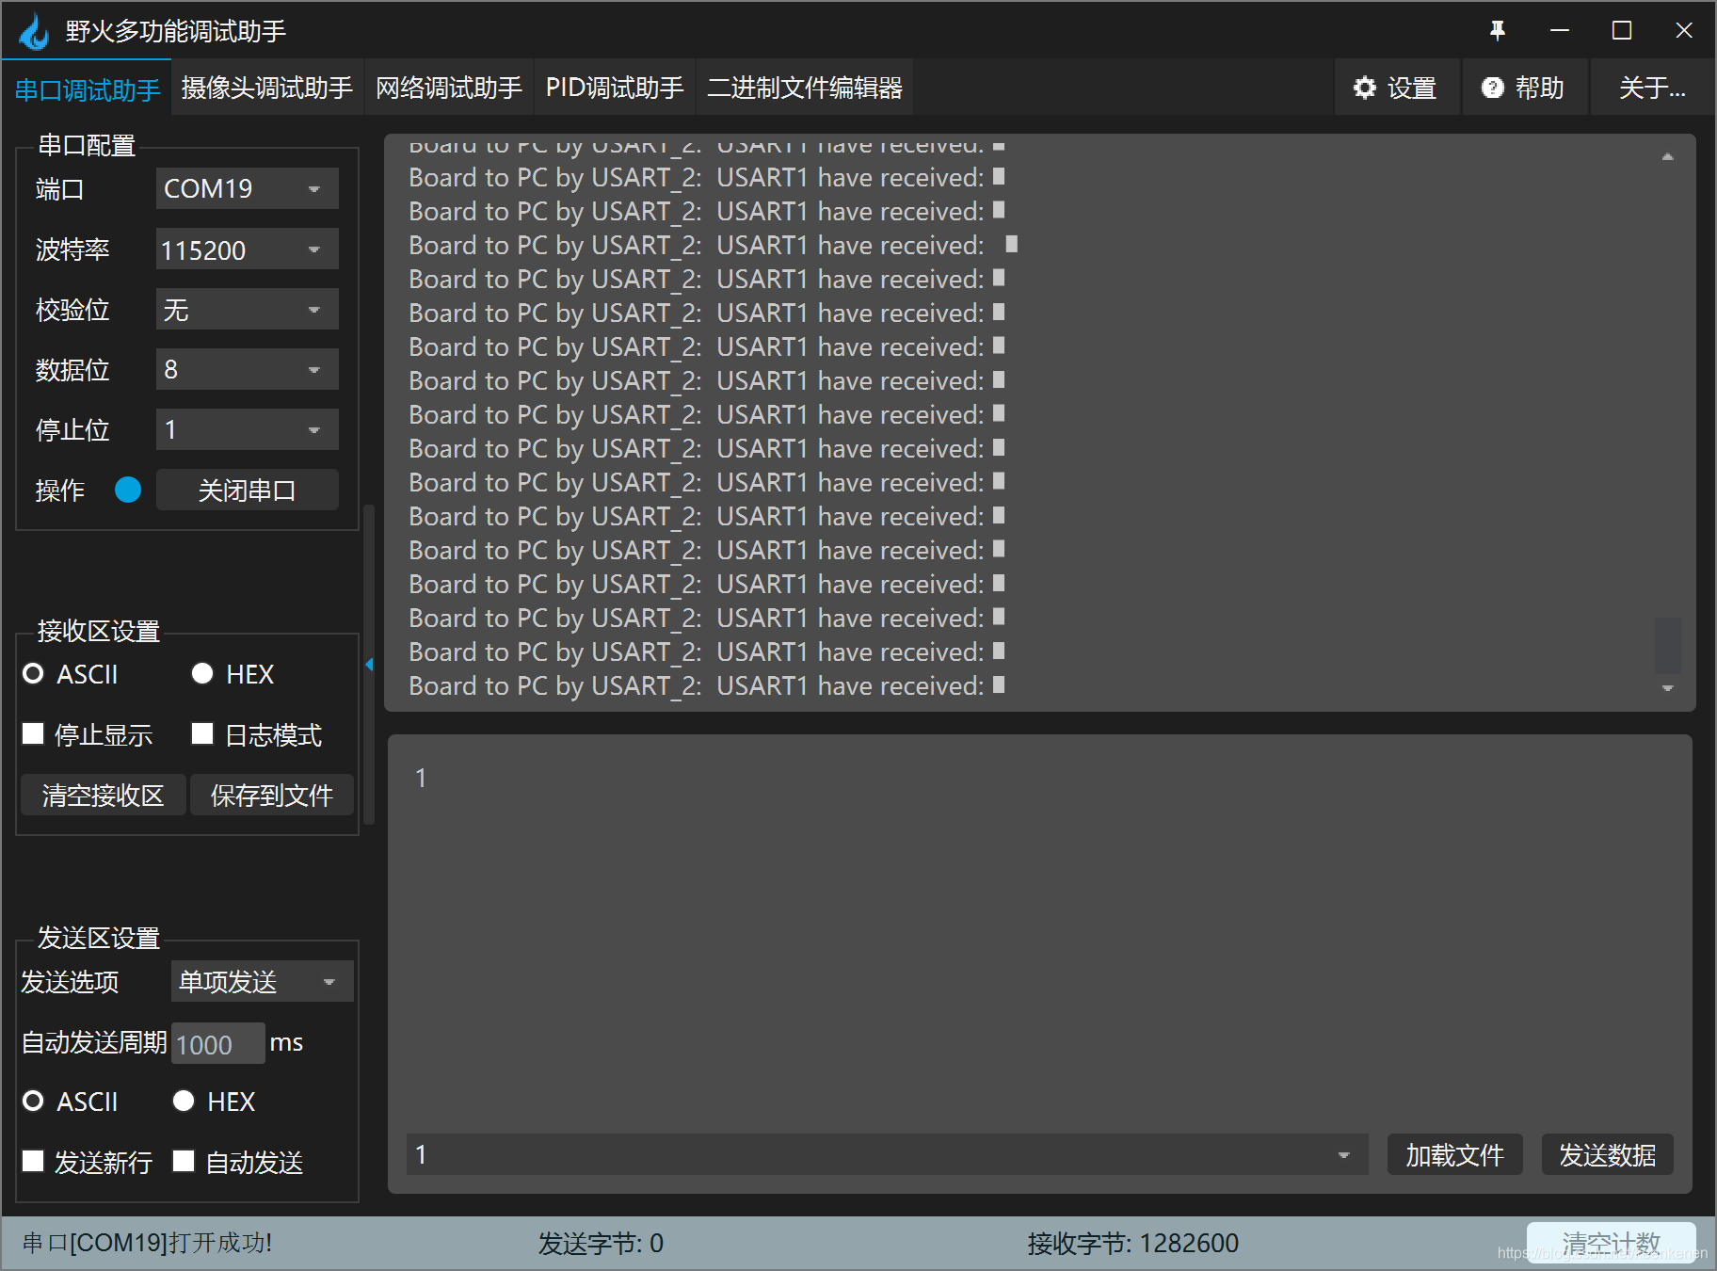Expand the 波特率 115200 dropdown
Image resolution: width=1717 pixels, height=1271 pixels.
247,249
